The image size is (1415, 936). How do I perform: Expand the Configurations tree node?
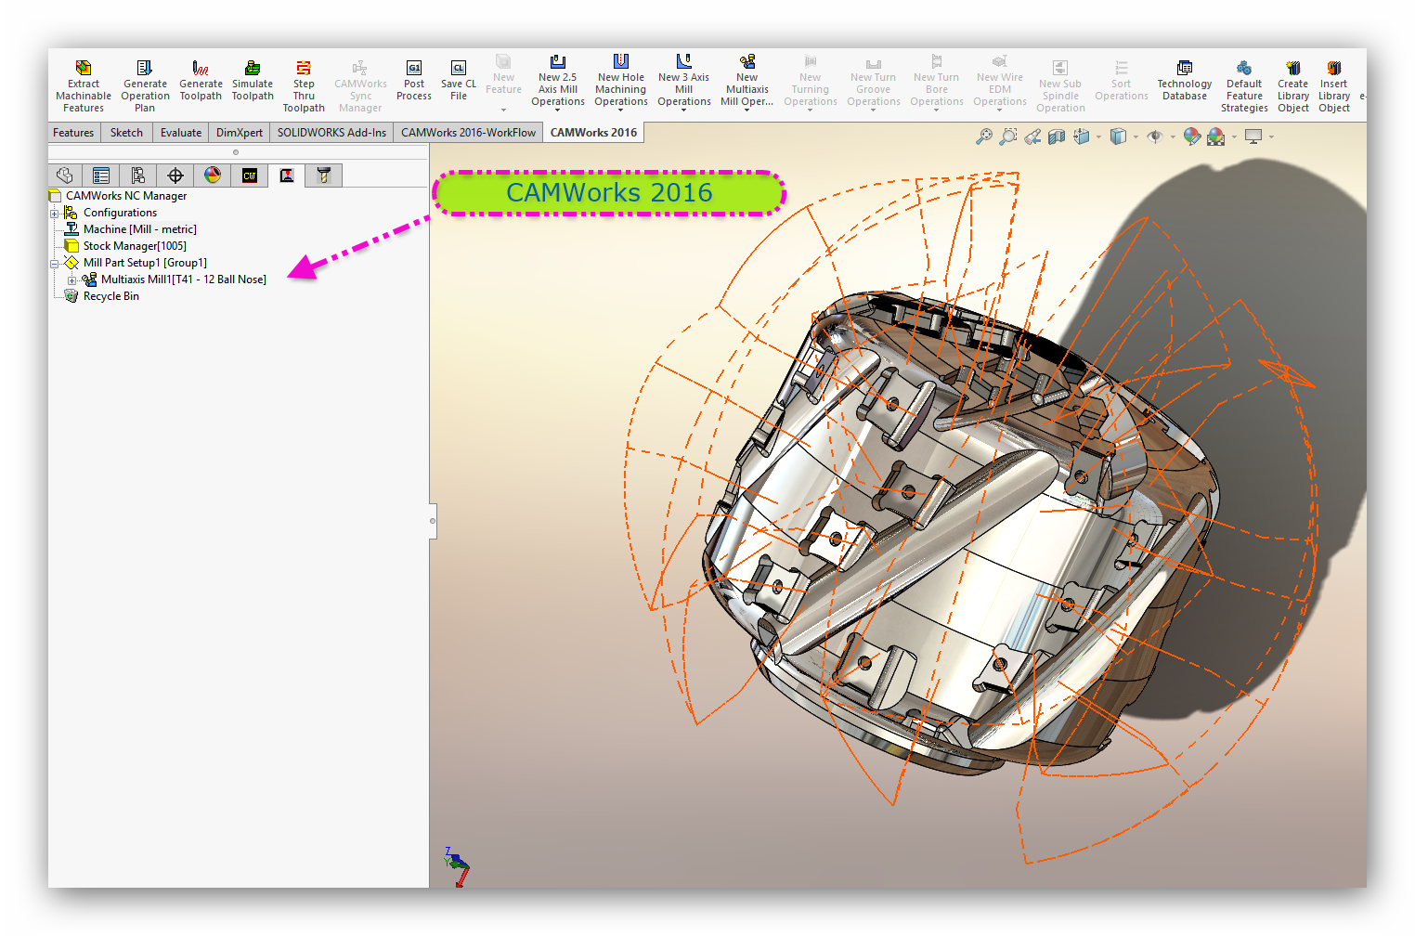tap(55, 214)
